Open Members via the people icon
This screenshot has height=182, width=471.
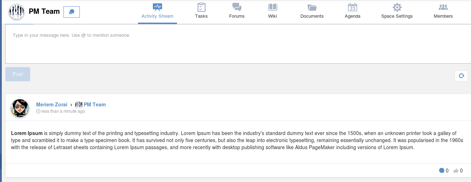(443, 7)
